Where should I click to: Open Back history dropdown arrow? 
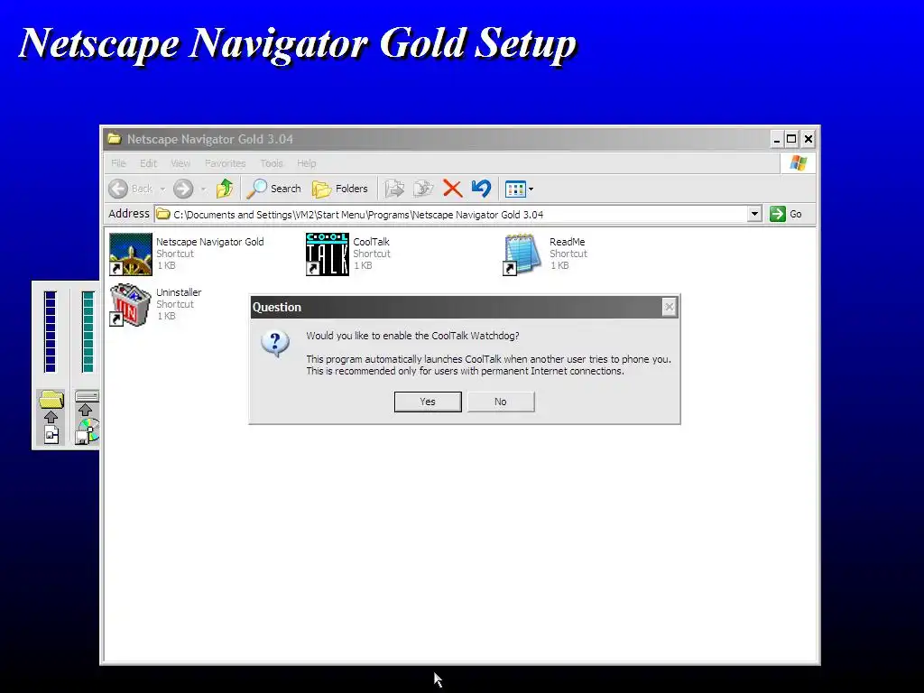point(162,189)
